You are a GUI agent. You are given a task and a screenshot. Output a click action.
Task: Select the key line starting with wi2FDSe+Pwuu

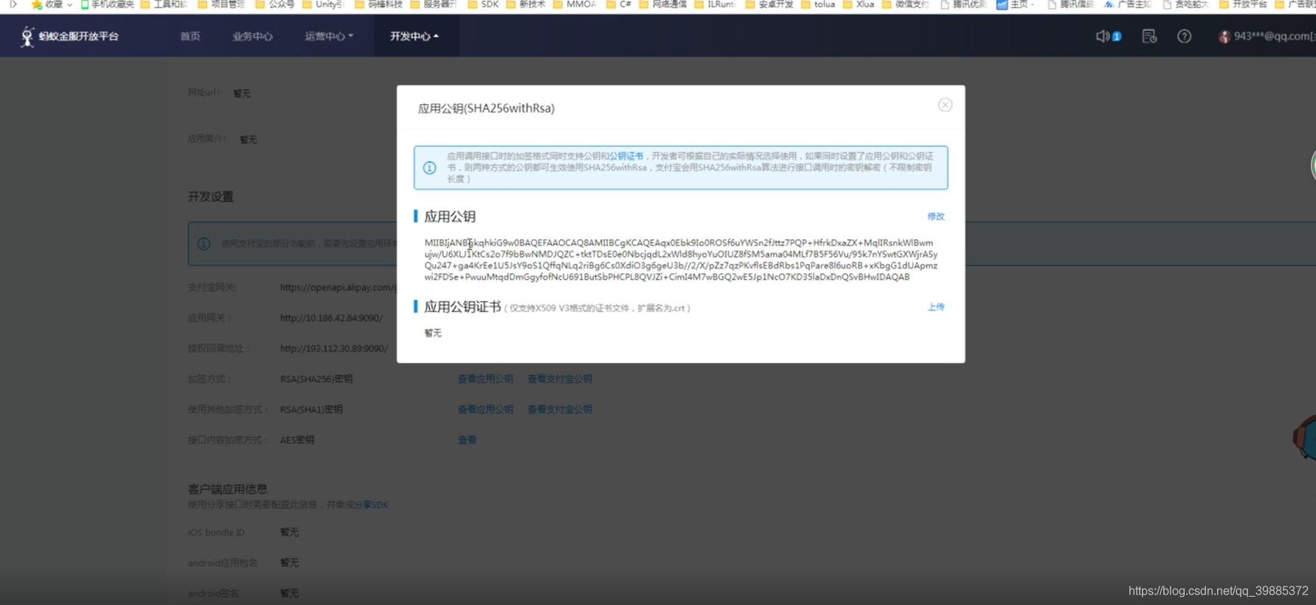[667, 277]
